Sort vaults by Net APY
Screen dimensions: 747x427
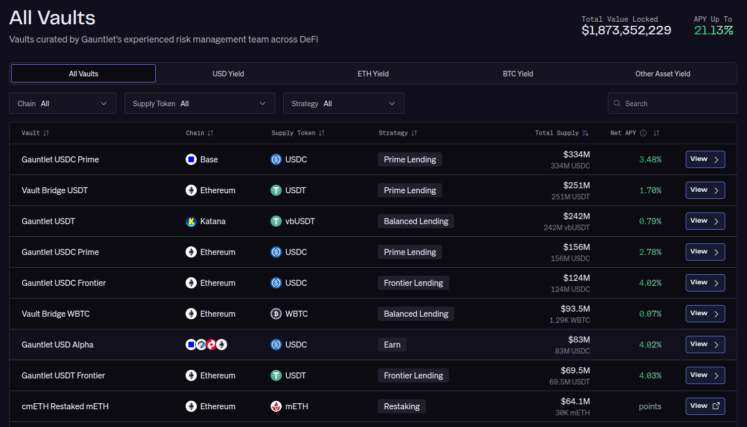tap(656, 133)
